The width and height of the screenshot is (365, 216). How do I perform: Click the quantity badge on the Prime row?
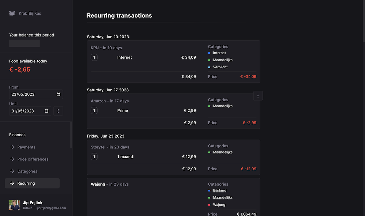94,110
